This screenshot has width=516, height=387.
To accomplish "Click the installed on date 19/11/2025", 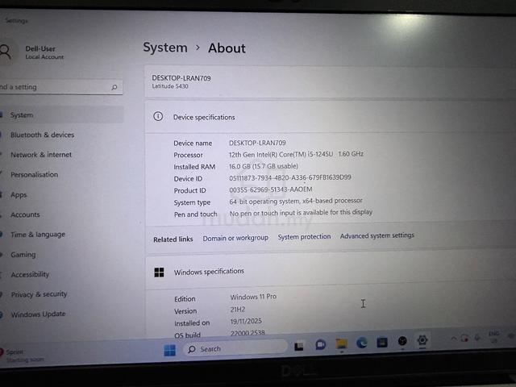I will (x=246, y=321).
